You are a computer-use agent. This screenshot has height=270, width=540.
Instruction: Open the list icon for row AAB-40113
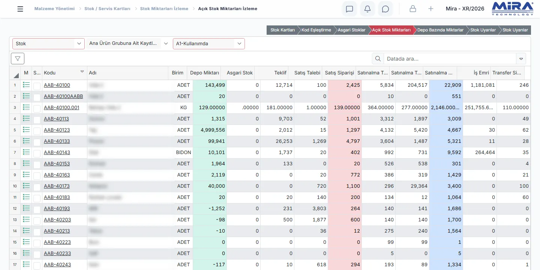tap(26, 119)
